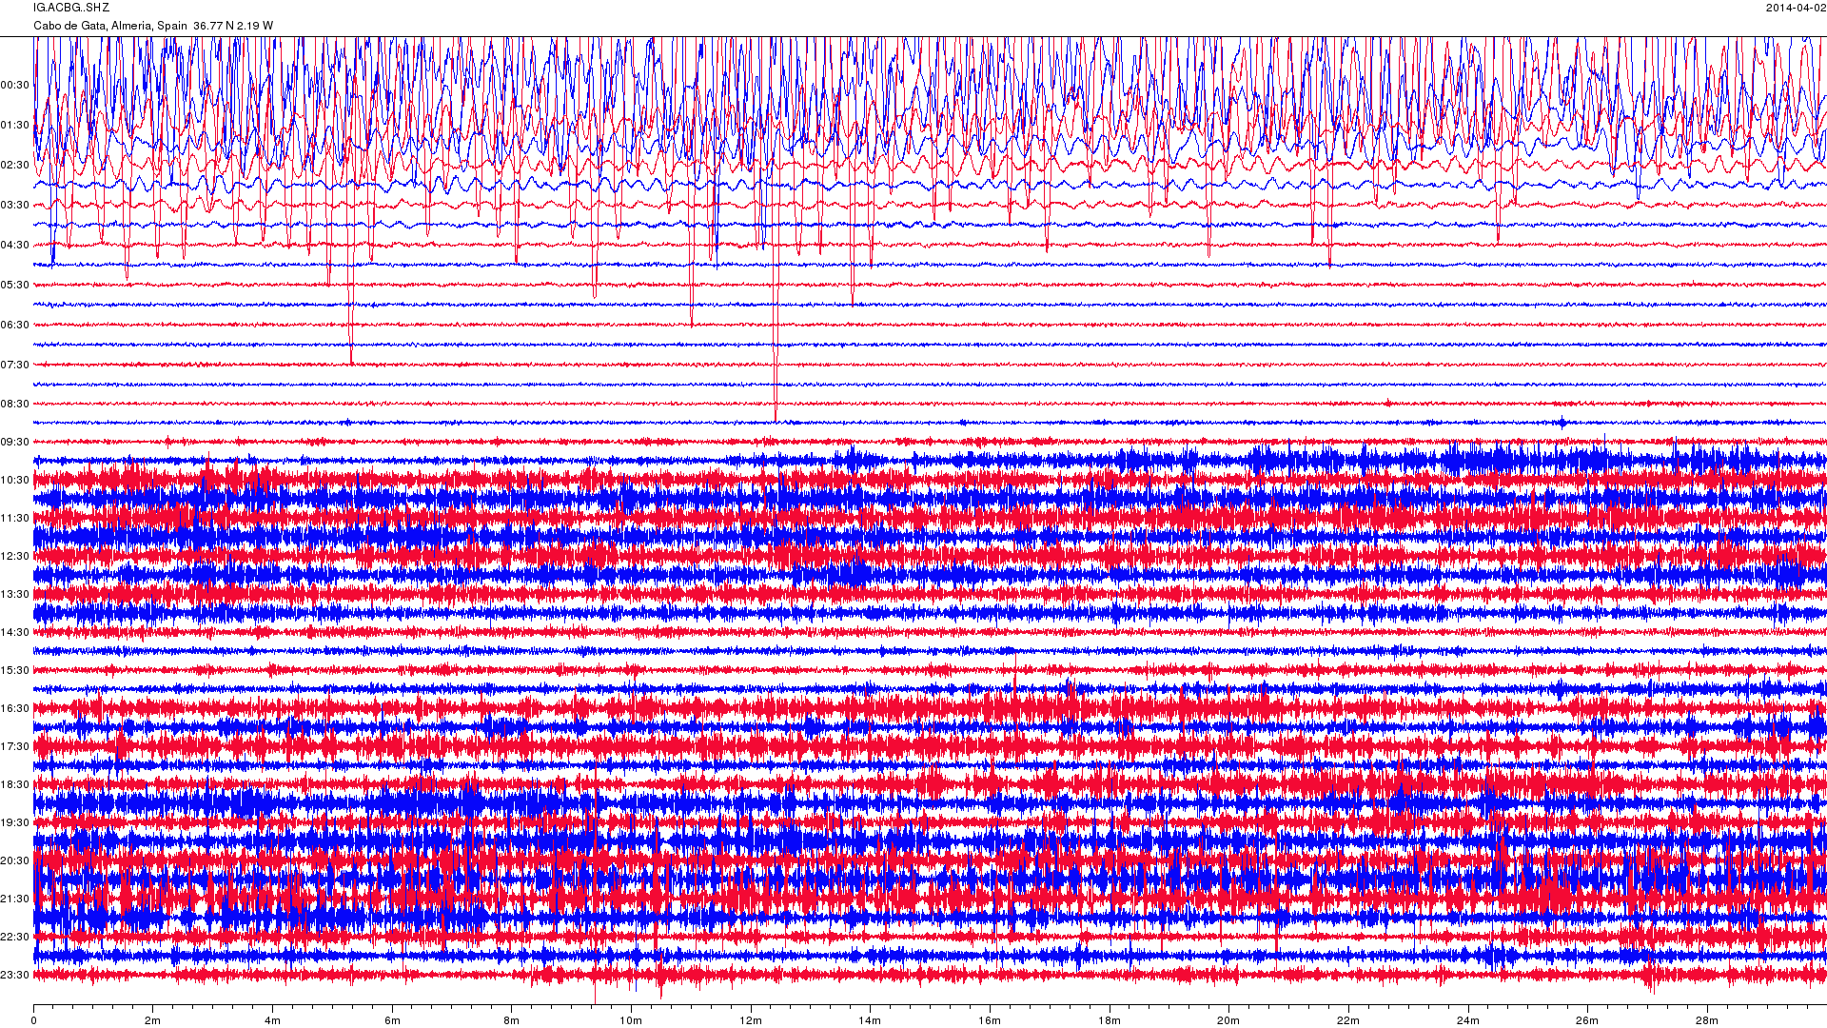
Task: Select the 23:30 time label
Action: [15, 976]
